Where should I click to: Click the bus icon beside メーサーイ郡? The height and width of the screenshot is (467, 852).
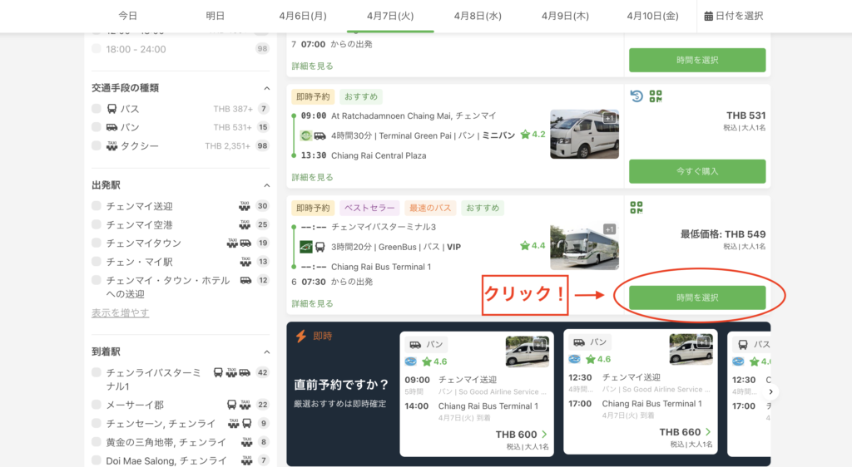231,405
